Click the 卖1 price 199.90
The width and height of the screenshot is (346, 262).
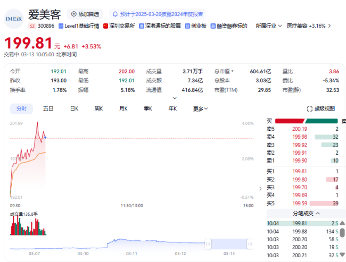tap(300, 160)
